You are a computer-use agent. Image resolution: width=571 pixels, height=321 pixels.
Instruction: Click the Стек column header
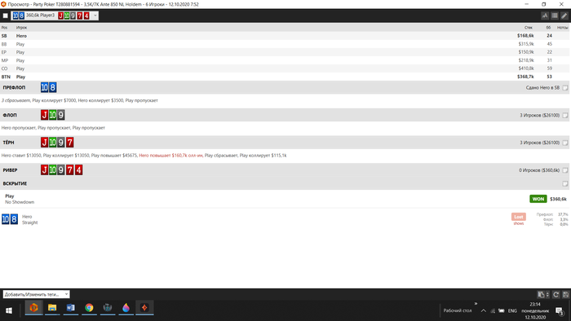tap(529, 28)
